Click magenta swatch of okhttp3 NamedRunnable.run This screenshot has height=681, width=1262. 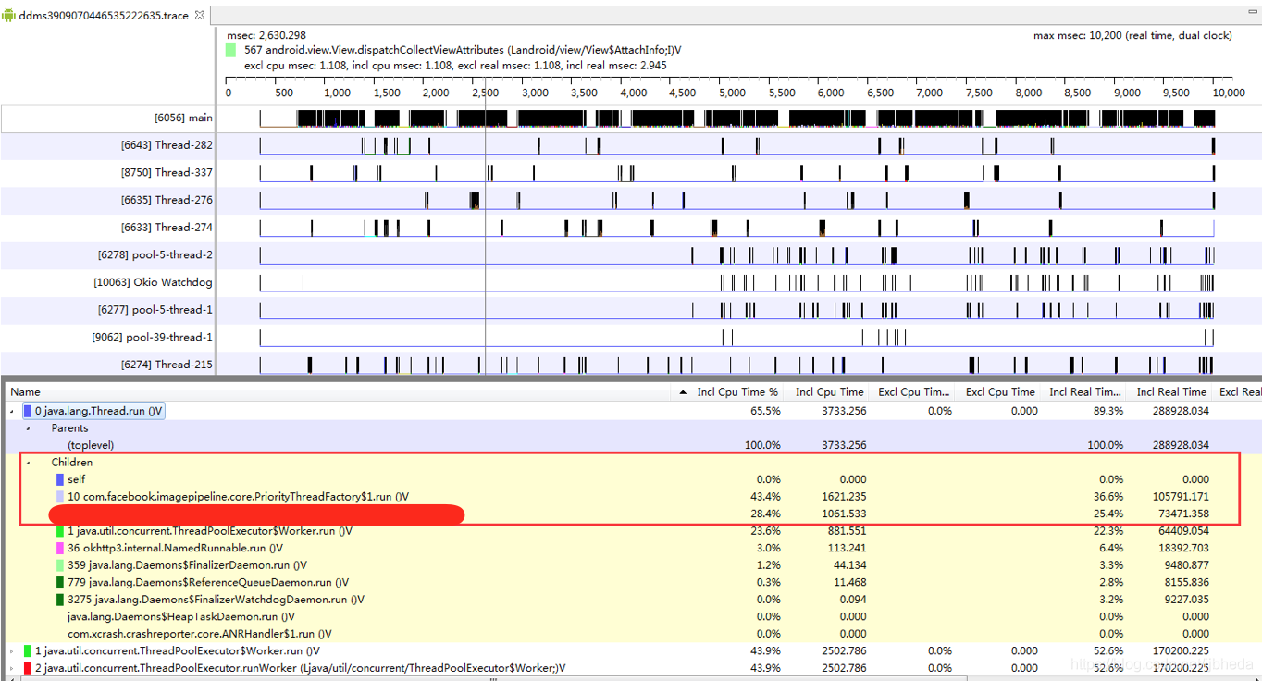click(60, 548)
